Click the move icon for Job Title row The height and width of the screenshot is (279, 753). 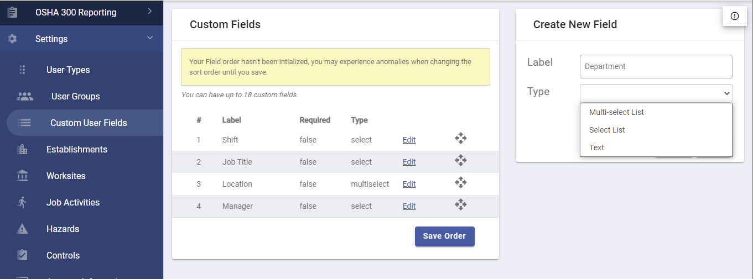[x=460, y=160]
